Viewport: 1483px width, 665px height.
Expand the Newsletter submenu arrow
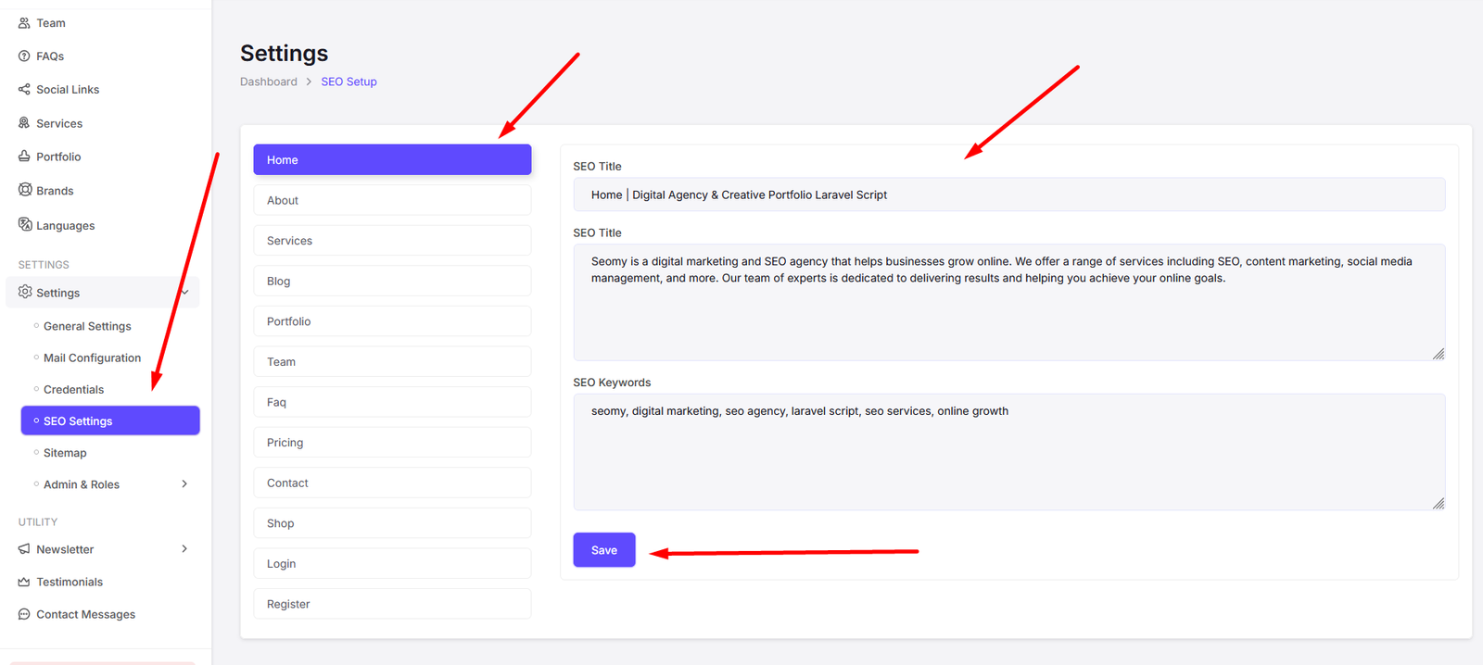184,549
